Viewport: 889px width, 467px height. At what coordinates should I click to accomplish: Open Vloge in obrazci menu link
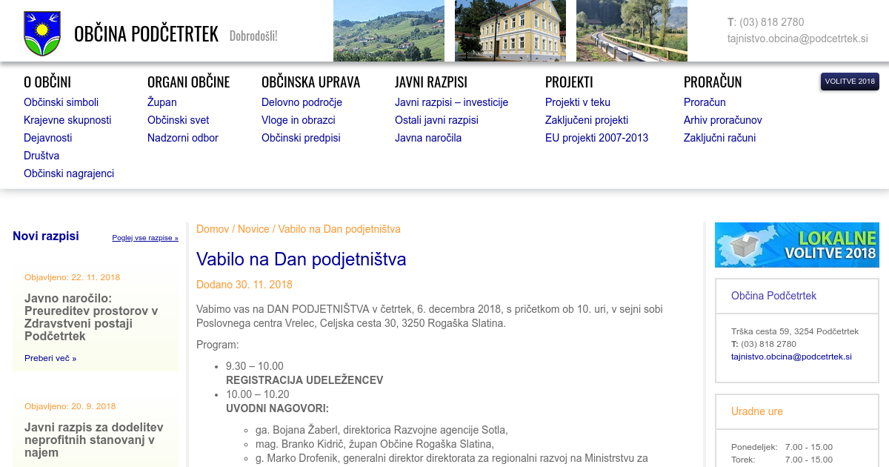(x=298, y=120)
